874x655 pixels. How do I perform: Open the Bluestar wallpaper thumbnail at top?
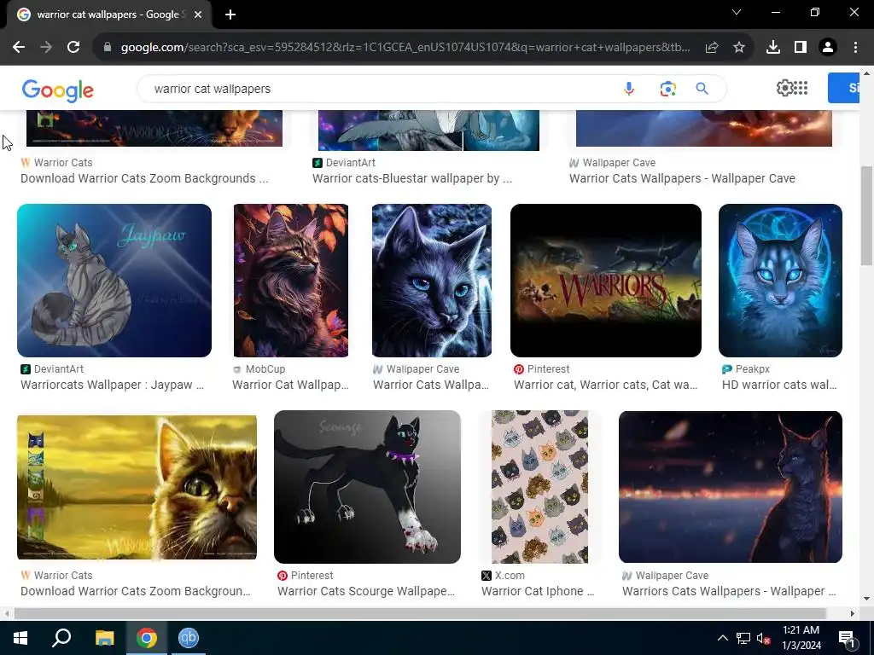428,130
